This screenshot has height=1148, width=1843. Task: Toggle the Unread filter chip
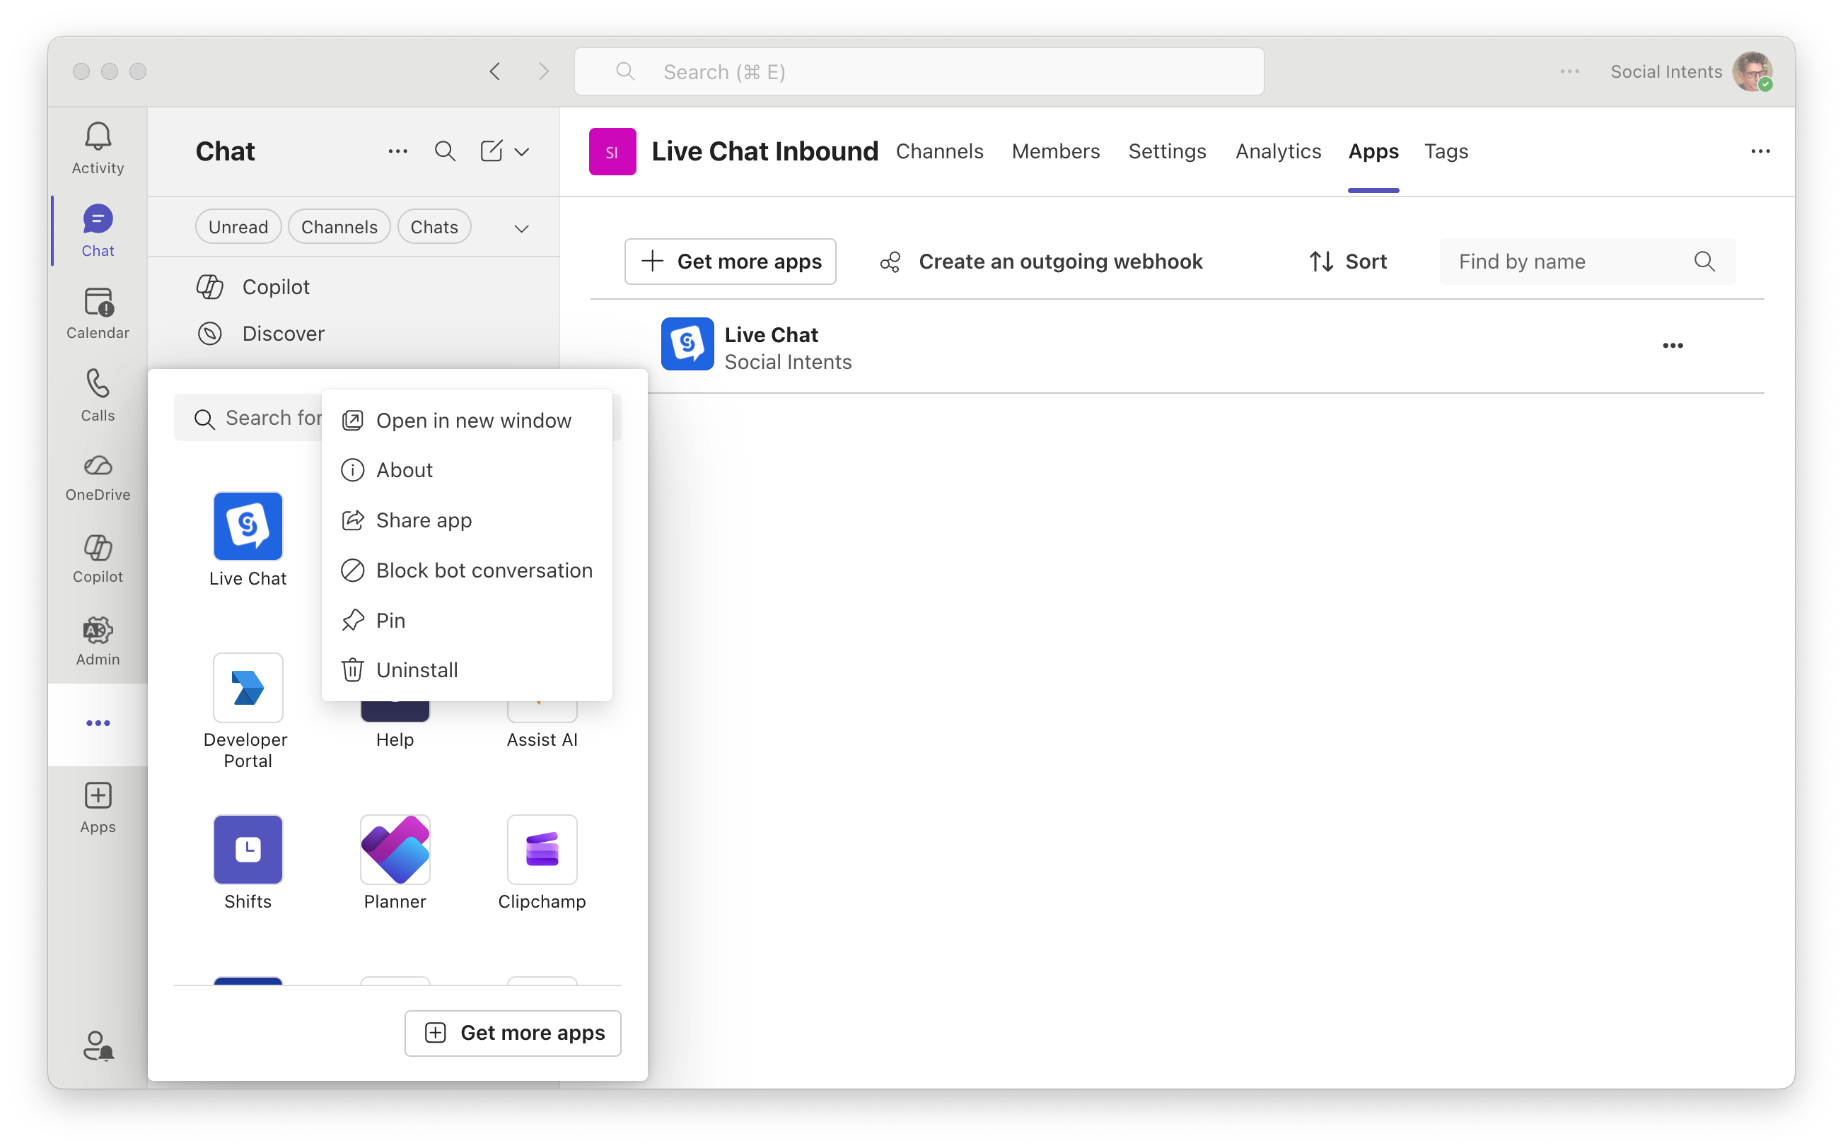coord(238,226)
